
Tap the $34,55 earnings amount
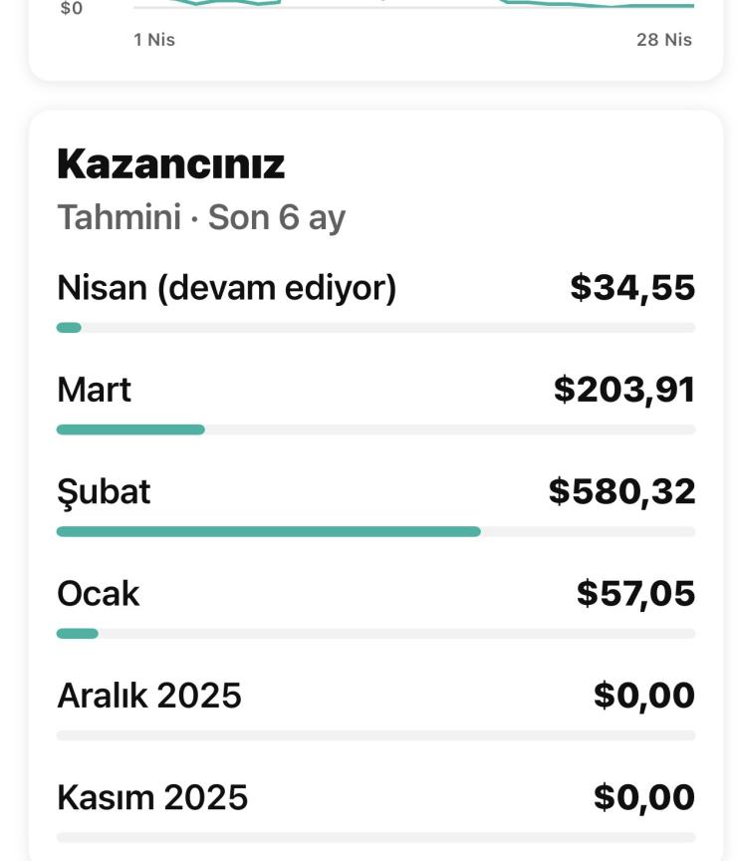632,288
